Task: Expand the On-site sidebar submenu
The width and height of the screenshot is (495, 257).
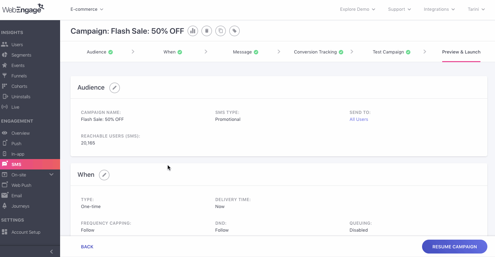Action: coord(51,175)
